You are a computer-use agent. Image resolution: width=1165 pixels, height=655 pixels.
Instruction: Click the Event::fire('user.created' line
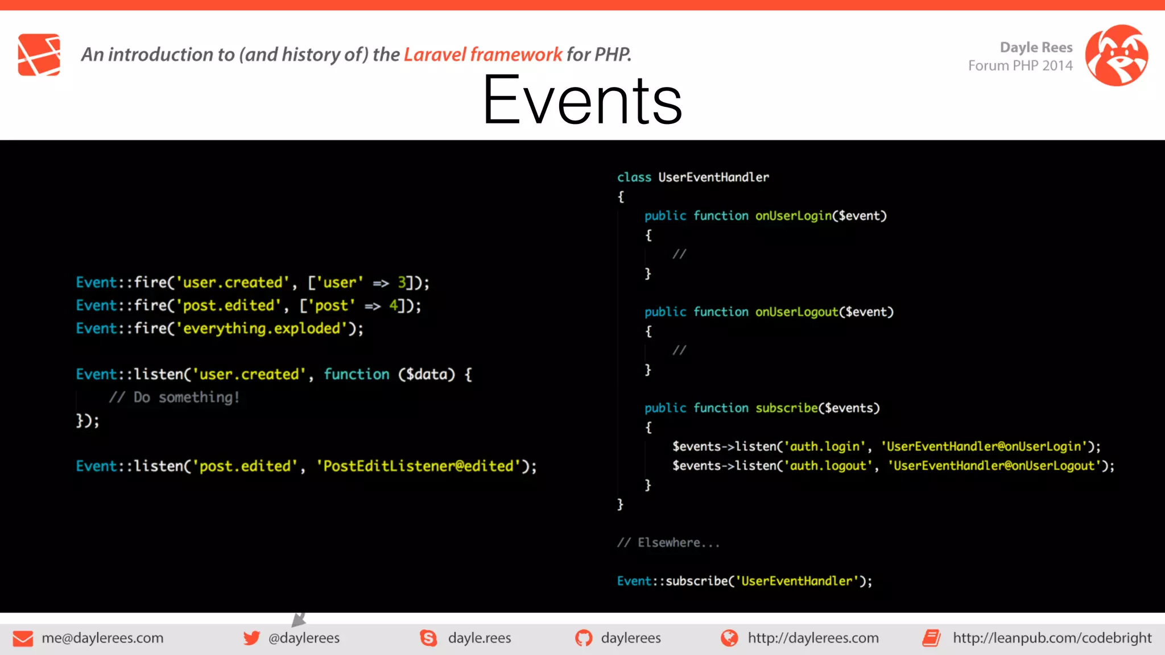[x=253, y=283]
